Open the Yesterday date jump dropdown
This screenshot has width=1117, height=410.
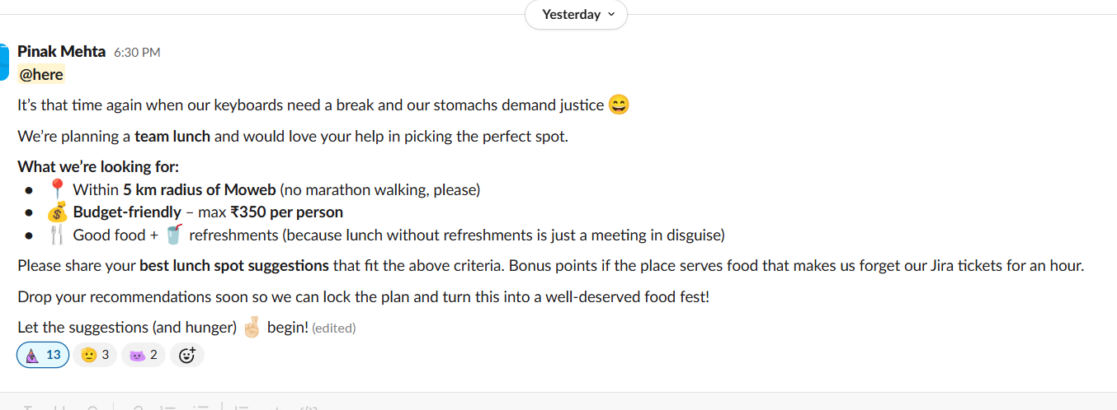[x=576, y=15]
